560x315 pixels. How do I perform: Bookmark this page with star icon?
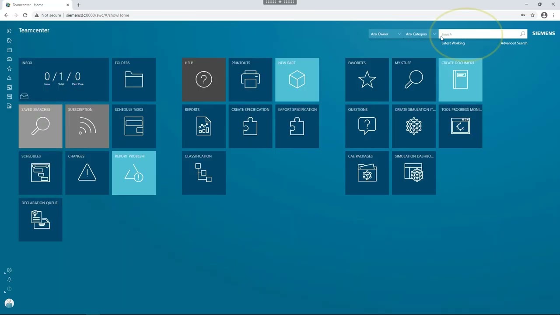(x=532, y=15)
